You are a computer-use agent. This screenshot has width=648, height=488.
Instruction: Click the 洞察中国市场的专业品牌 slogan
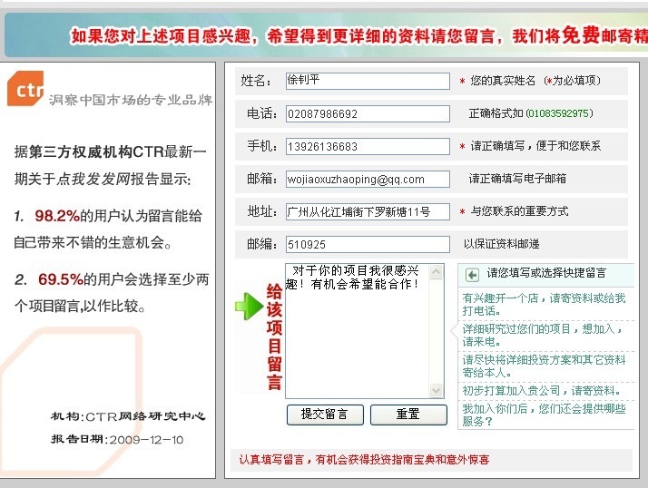[x=130, y=100]
